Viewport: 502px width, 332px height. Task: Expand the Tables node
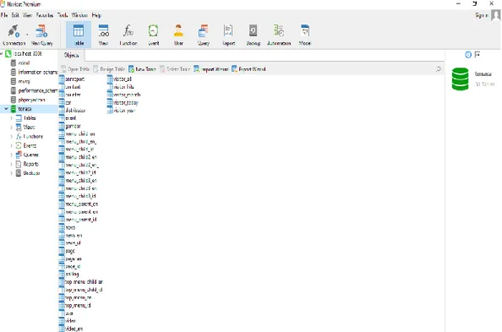(x=12, y=118)
